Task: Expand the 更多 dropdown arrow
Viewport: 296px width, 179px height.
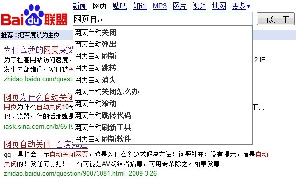Action: point(249,6)
